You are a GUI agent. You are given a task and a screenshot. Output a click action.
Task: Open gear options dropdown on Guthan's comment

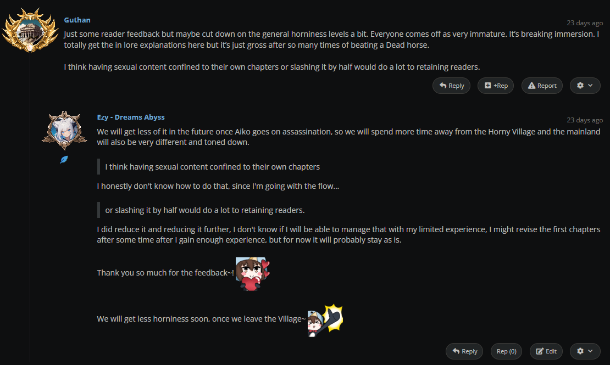coord(585,86)
